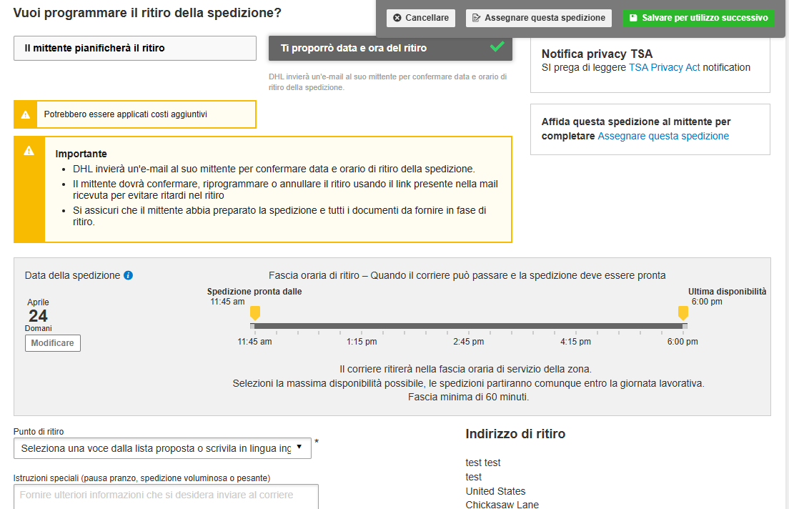Click the cancel X icon in Cancellare
This screenshot has width=789, height=509.
pyautogui.click(x=397, y=18)
